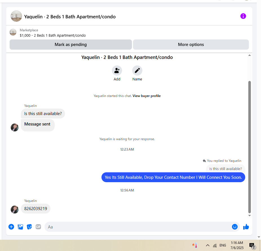Open conversation information purple icon
Screen dimensions: 261x251
pos(243,16)
